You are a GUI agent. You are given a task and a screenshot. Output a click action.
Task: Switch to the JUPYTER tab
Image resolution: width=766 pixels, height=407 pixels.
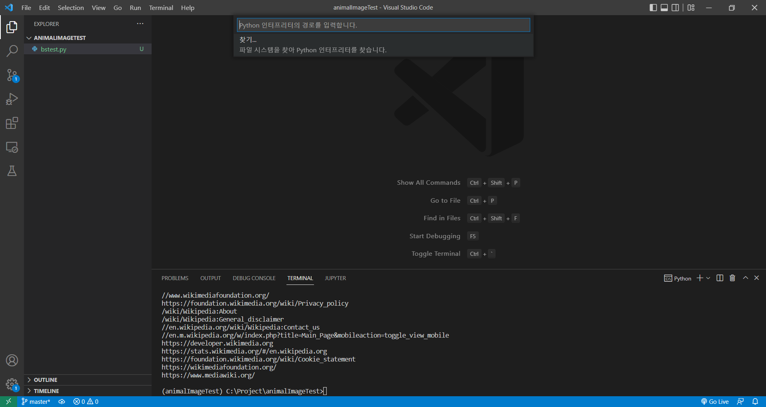click(335, 278)
